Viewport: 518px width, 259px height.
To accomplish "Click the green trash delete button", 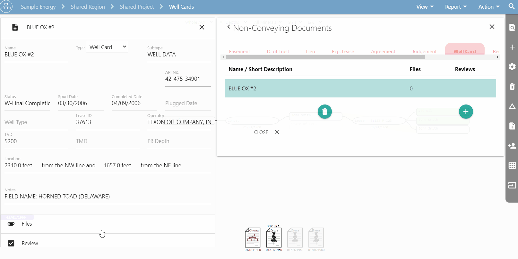I will (x=324, y=112).
